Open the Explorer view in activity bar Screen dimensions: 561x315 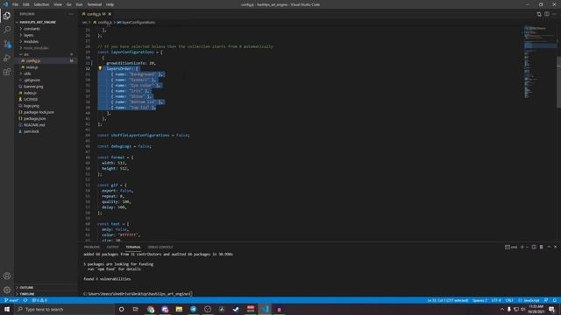coord(7,16)
